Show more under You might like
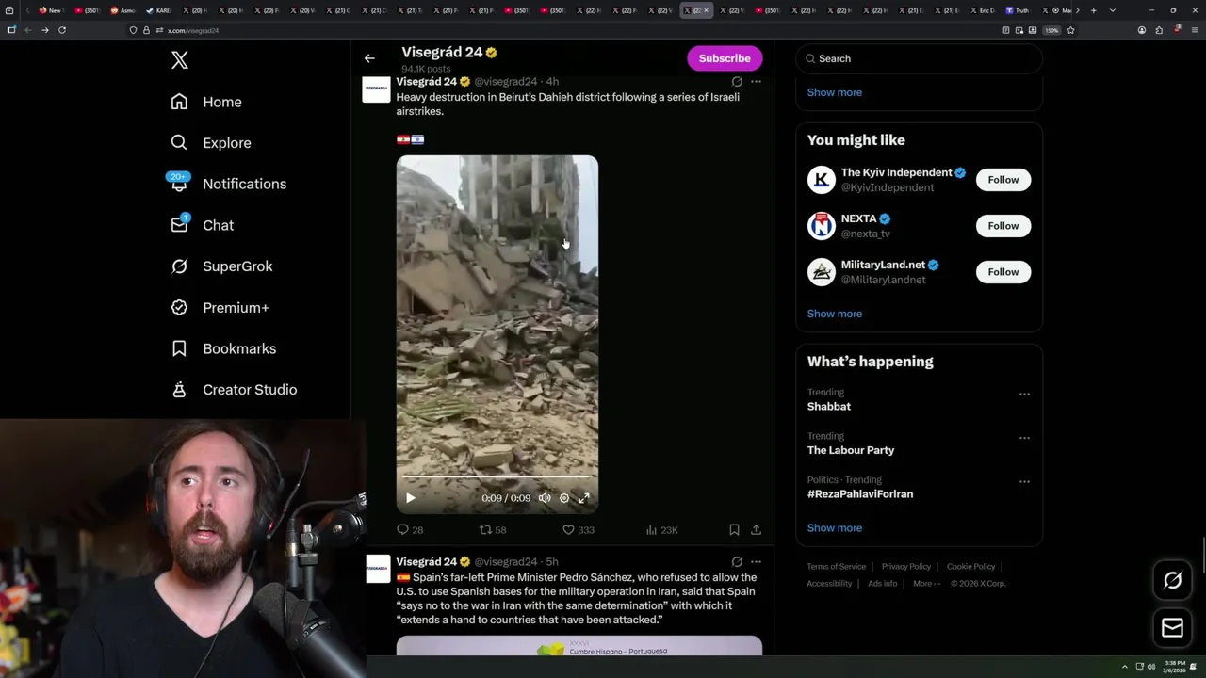This screenshot has height=678, width=1206. 835,314
